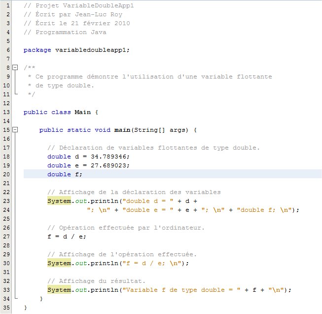Viewport: 322px width, 314px height.
Task: Click line number 20 in the gutter
Action: click(6, 174)
